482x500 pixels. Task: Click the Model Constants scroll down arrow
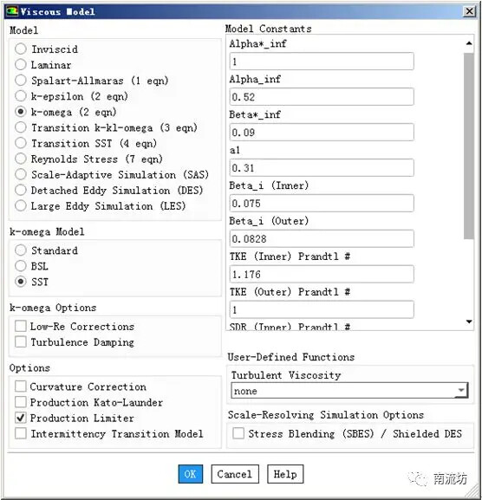coord(469,321)
